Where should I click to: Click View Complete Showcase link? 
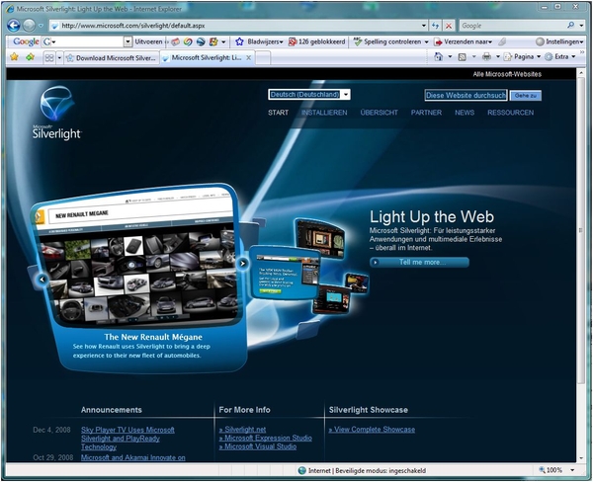(x=372, y=430)
